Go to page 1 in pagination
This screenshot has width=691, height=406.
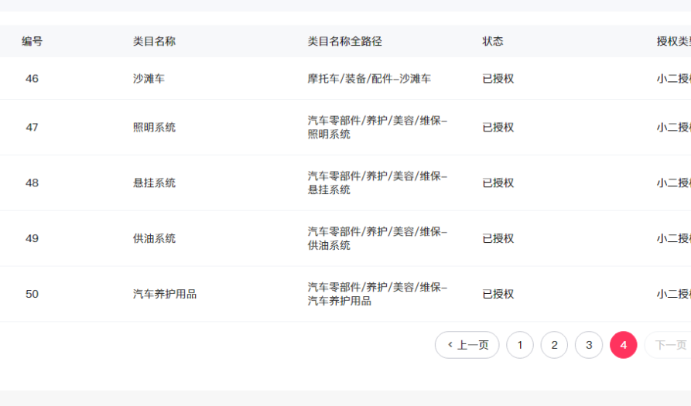[520, 345]
